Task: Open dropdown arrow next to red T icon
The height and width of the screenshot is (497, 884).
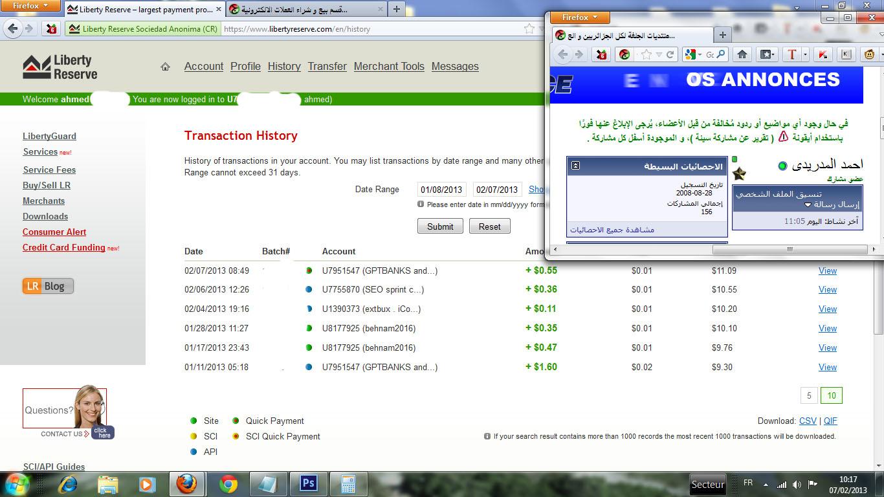Action: [x=805, y=54]
